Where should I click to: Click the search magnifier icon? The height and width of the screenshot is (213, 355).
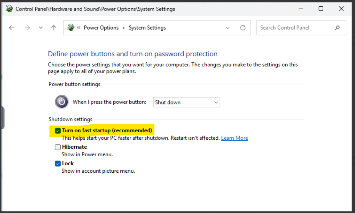(x=337, y=28)
